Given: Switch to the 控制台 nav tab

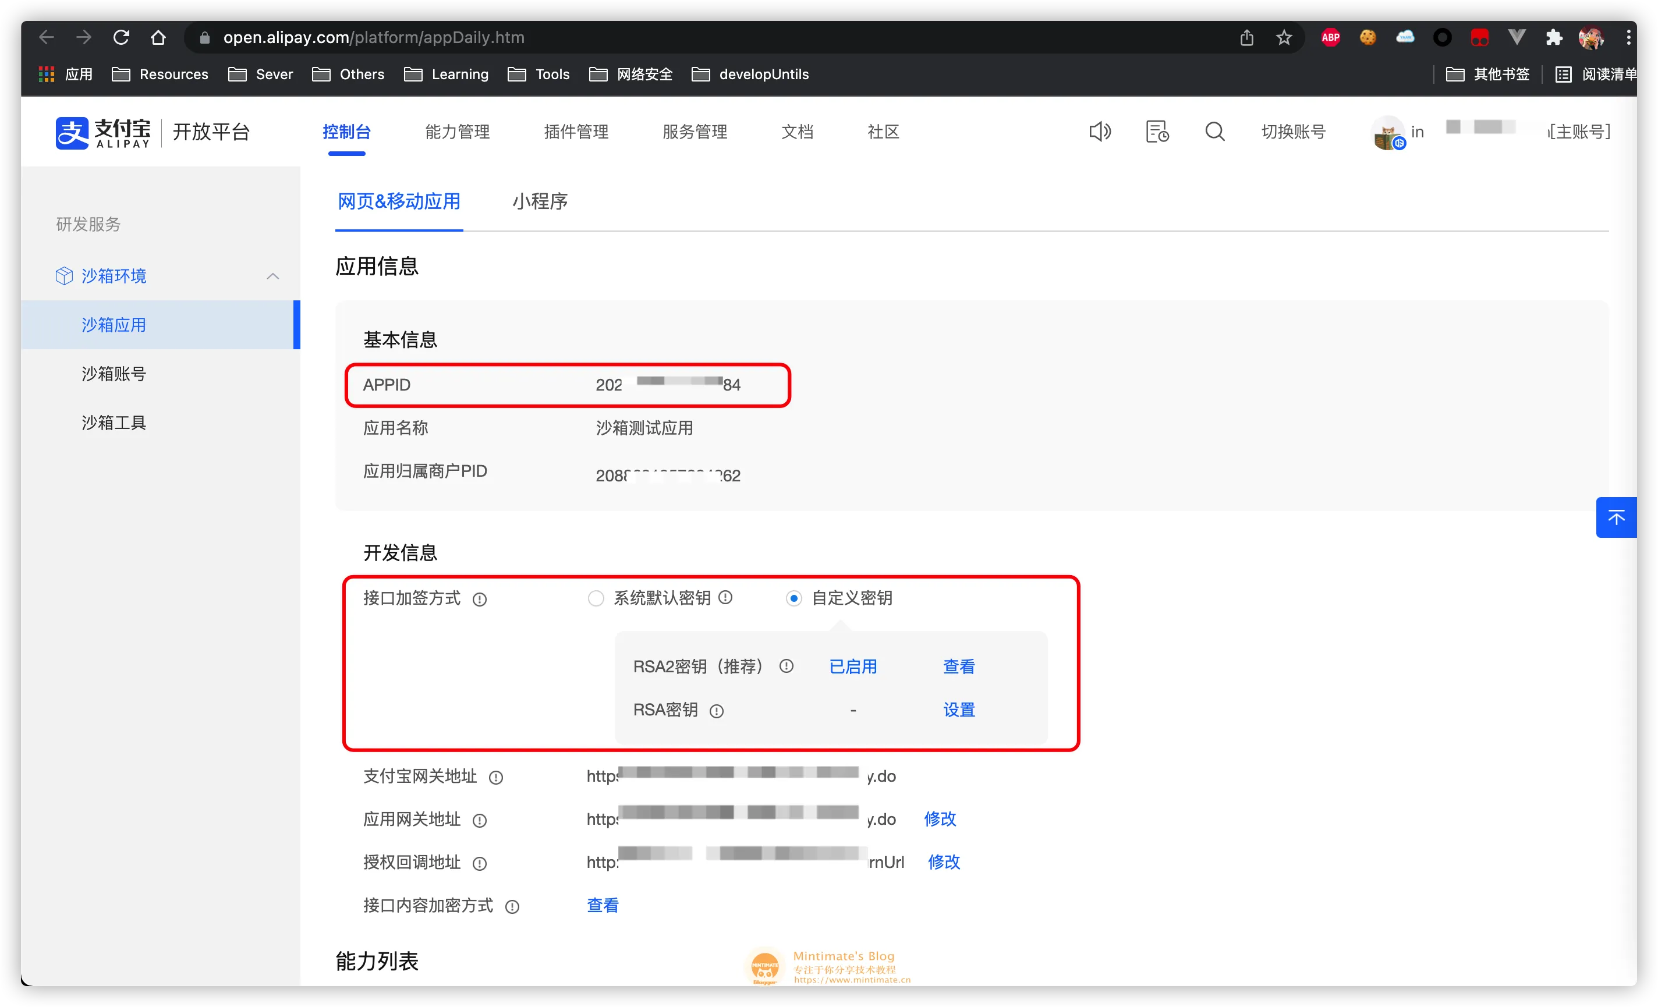Looking at the screenshot, I should 346,132.
